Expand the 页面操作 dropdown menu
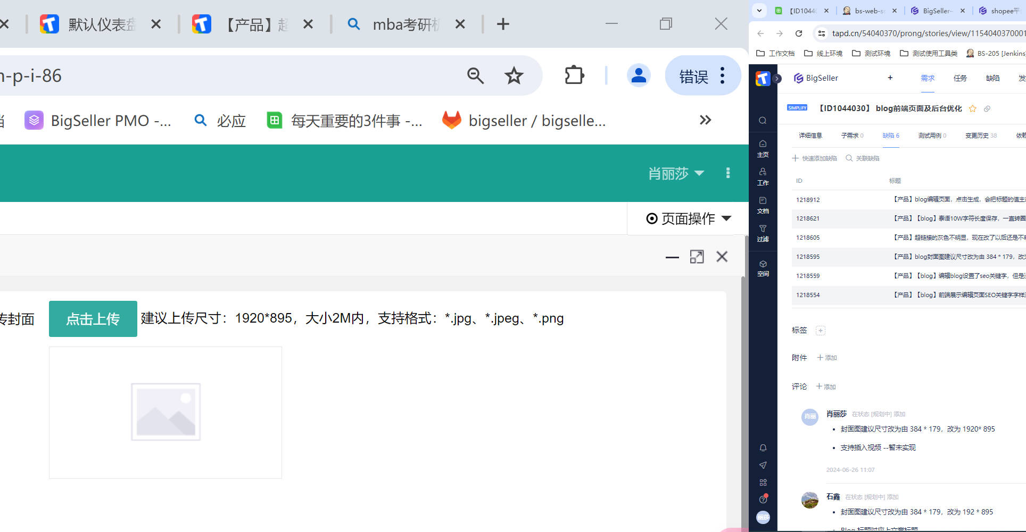The height and width of the screenshot is (532, 1026). [689, 218]
